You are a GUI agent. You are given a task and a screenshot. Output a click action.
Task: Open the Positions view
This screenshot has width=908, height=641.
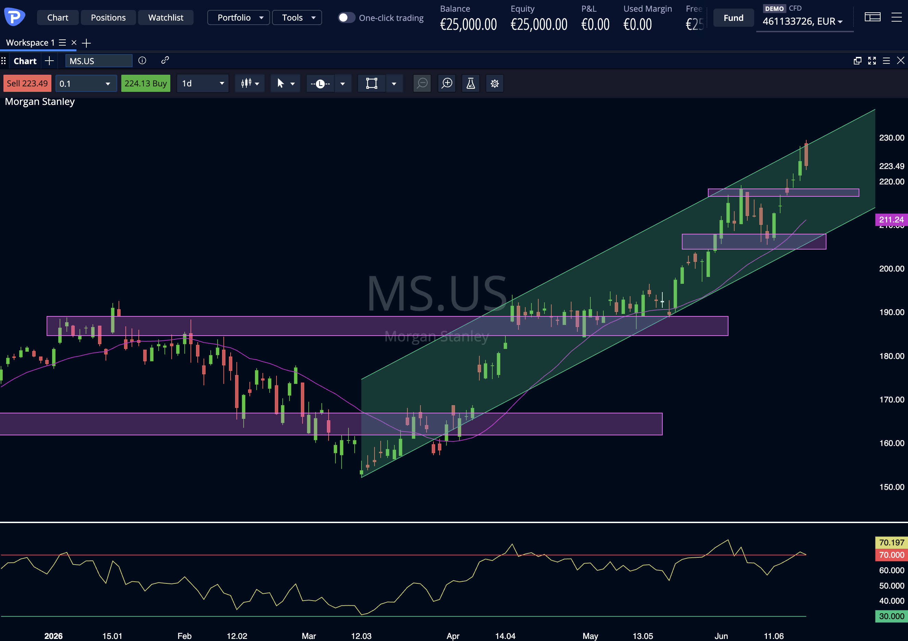108,17
